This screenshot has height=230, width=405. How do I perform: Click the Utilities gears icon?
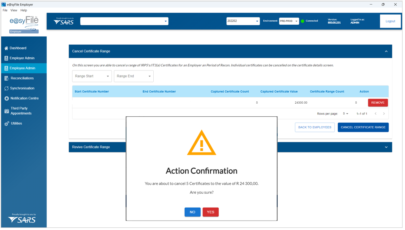coord(6,124)
